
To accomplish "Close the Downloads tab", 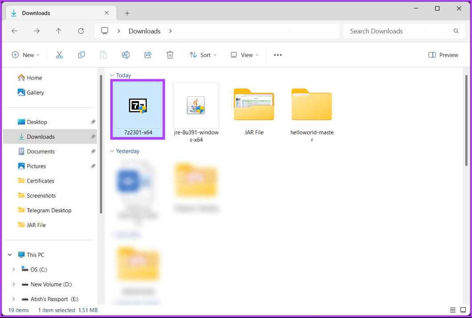I will pyautogui.click(x=107, y=13).
